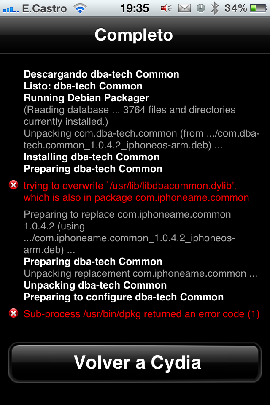Tap the Bluetooth icon in status bar
The width and height of the screenshot is (270, 405).
point(214,8)
